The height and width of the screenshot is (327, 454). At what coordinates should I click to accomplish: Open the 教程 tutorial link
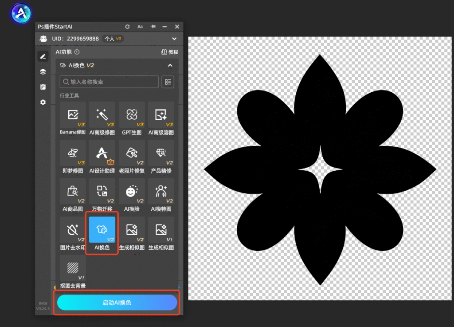170,52
